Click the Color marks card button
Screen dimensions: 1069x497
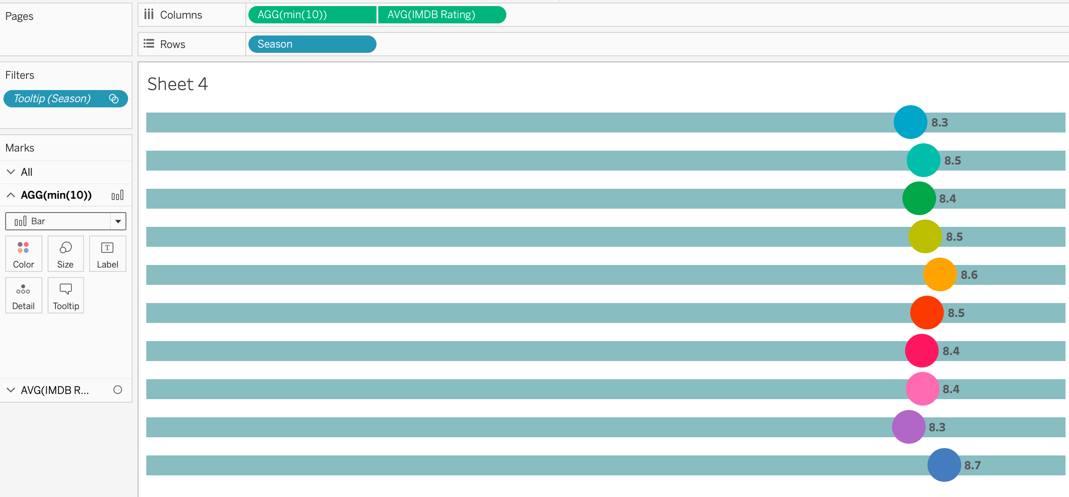[x=23, y=254]
